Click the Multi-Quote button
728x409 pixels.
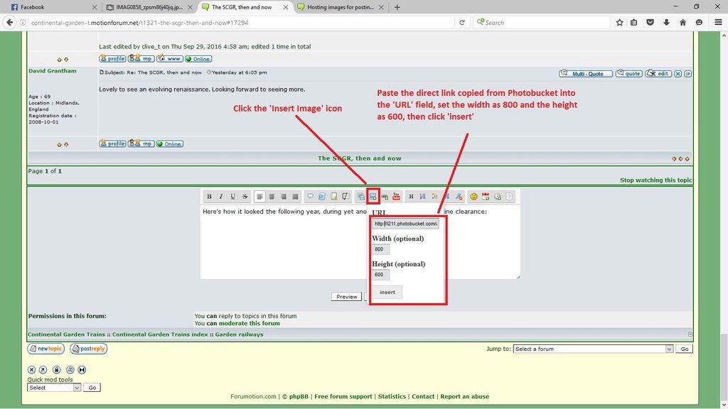(586, 74)
